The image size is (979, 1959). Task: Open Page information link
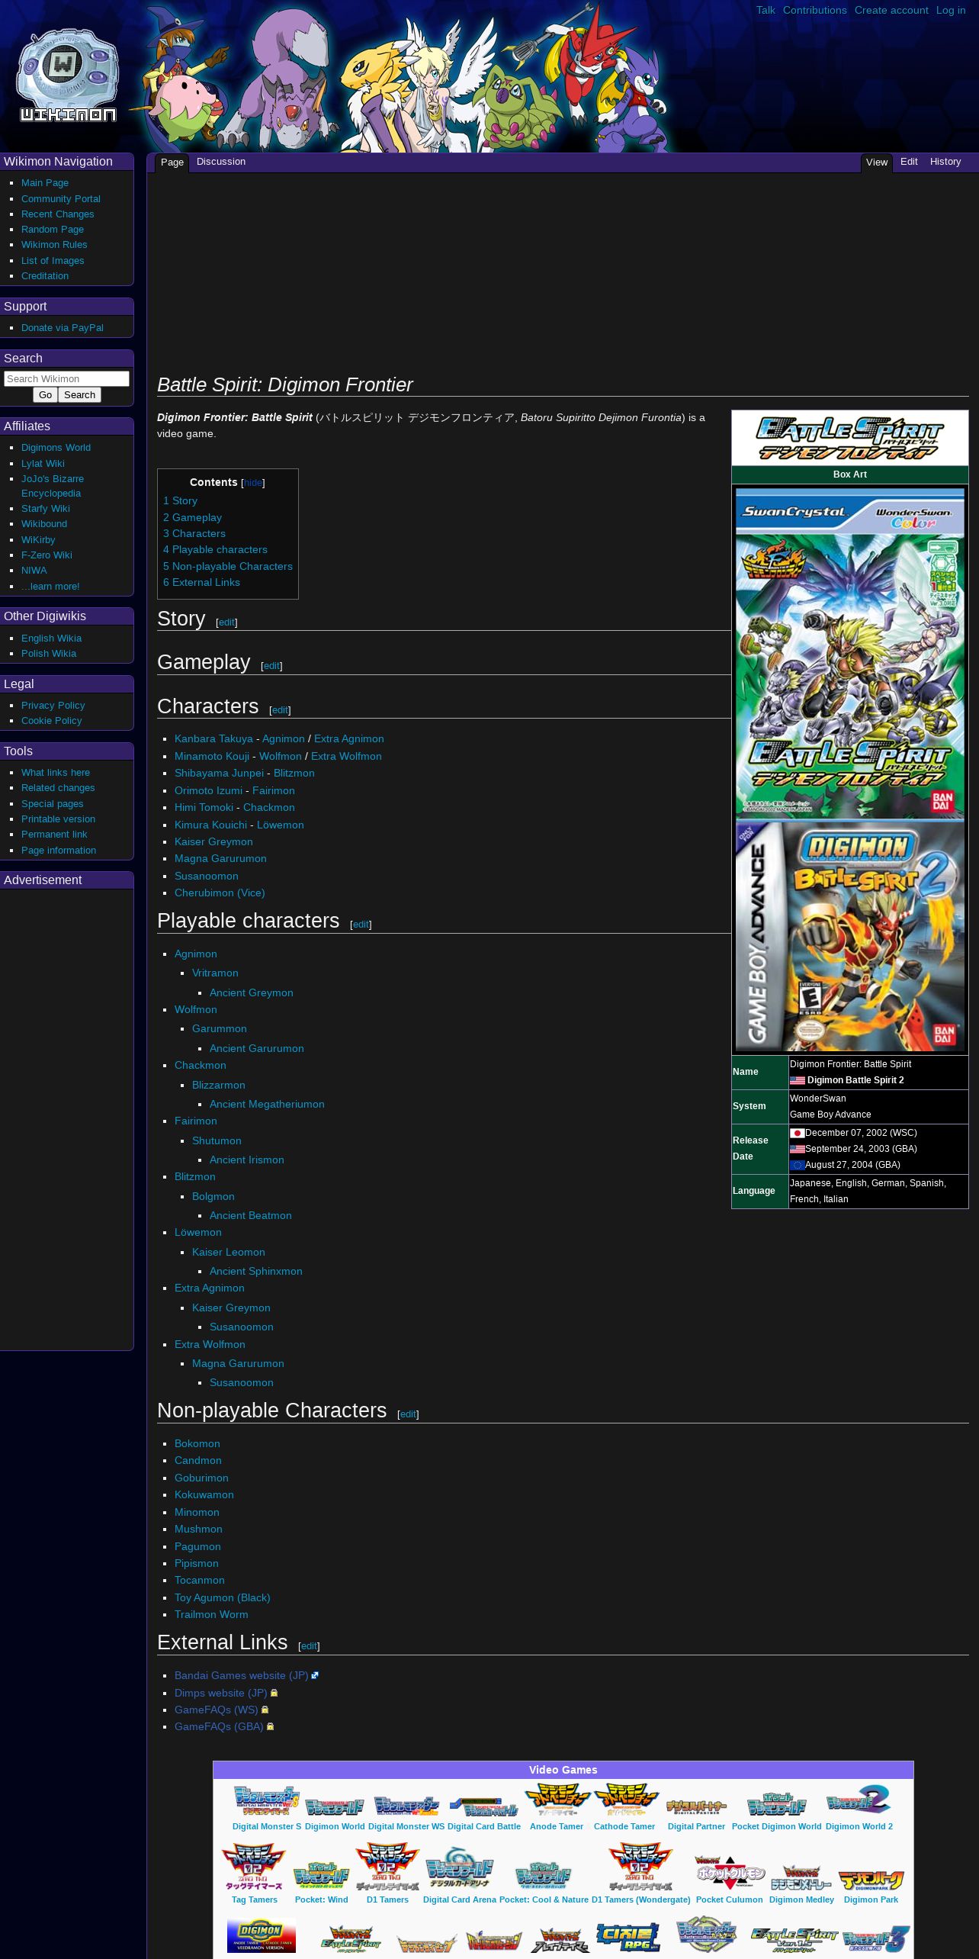(x=59, y=851)
